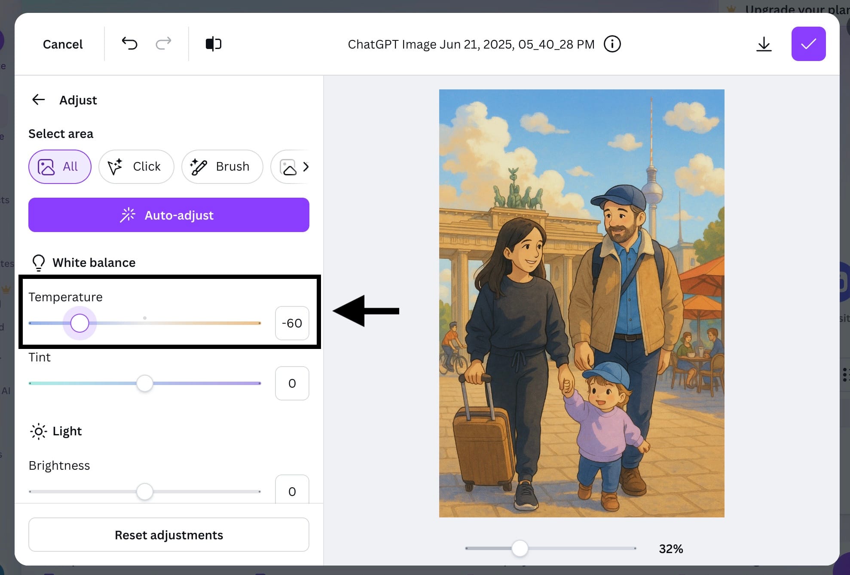
Task: Click the Temperature value field showing -60
Action: 292,323
